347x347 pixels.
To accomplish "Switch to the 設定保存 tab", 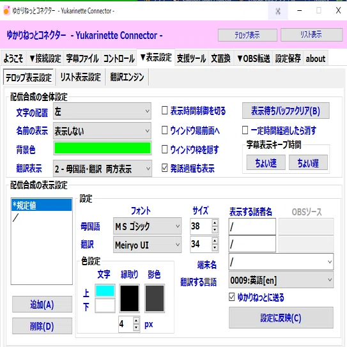I will tap(288, 58).
